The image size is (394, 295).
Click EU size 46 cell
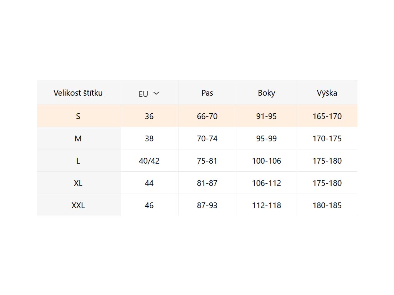[149, 206]
